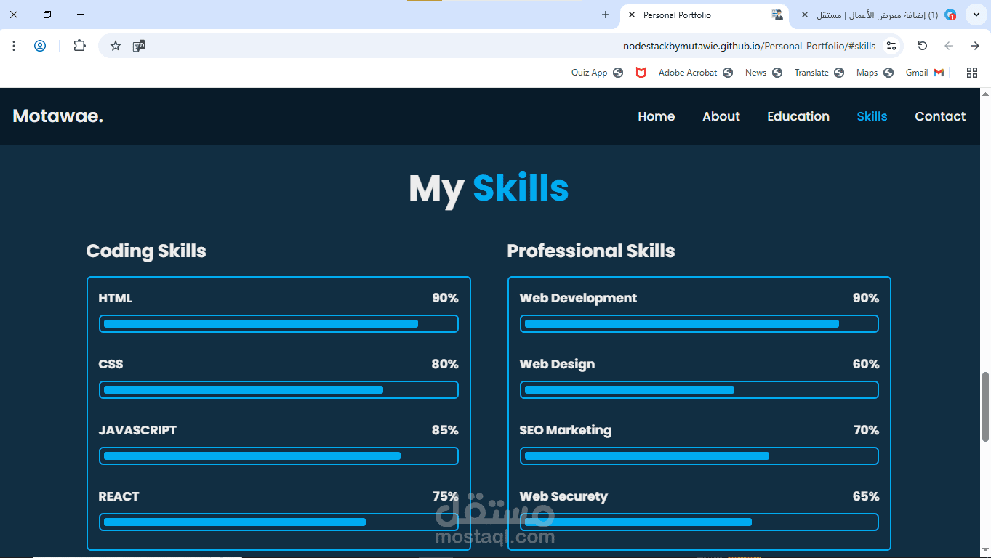Viewport: 991px width, 558px height.
Task: Click the Personal Portfolio tab favicon
Action: 777,15
